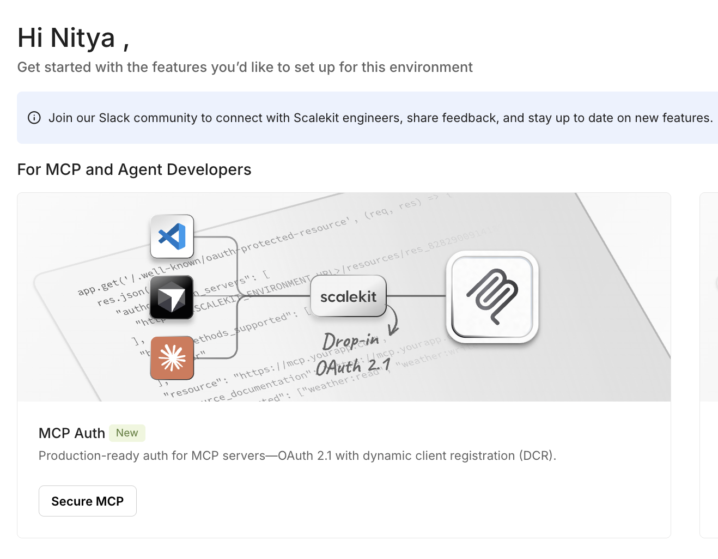Screen dimensions: 718x559
Task: Click the Cursor cube icon in illustration
Action: click(x=172, y=297)
